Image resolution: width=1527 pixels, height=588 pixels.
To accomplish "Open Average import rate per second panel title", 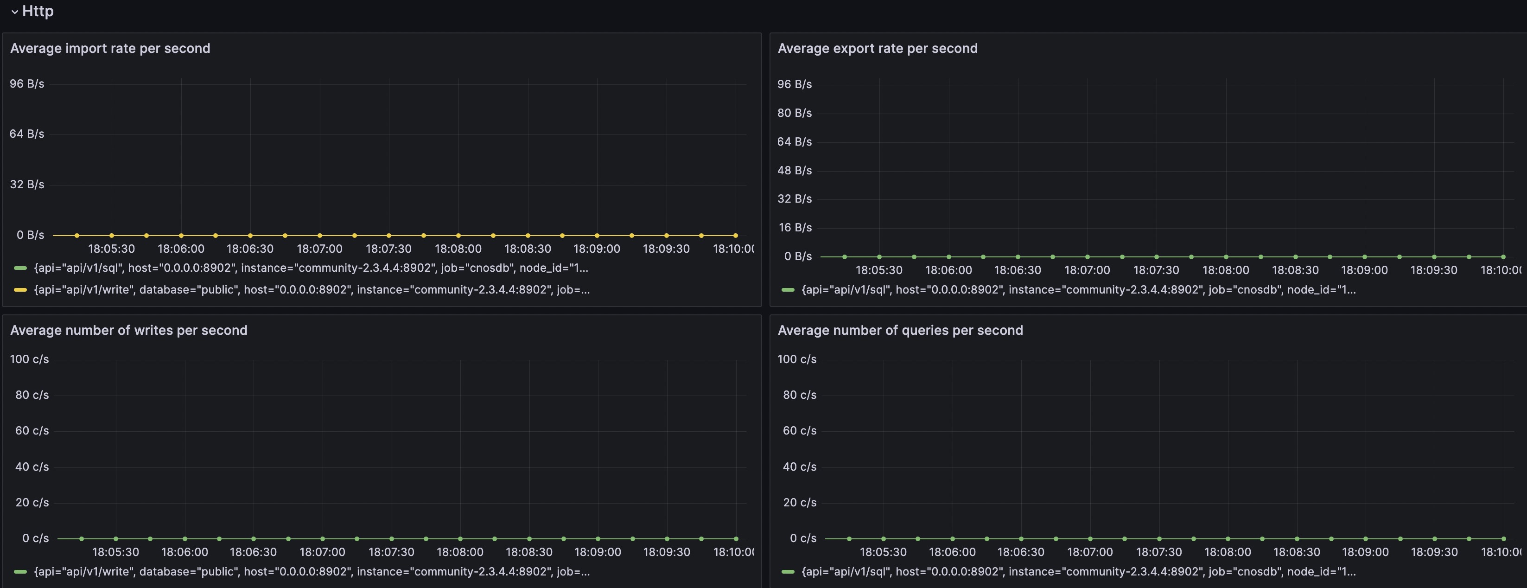I will [x=110, y=49].
